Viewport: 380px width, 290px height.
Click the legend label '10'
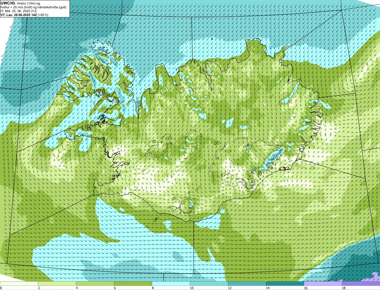192,288
